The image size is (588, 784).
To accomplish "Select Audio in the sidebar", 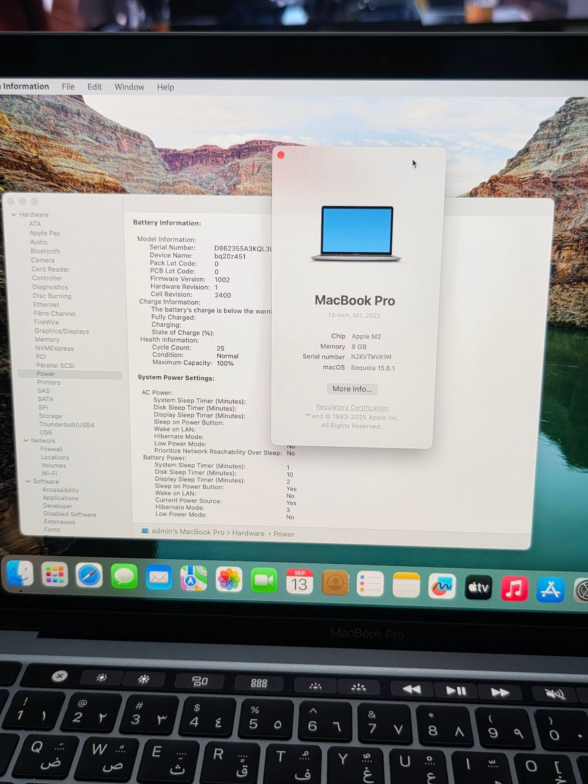I will (39, 242).
